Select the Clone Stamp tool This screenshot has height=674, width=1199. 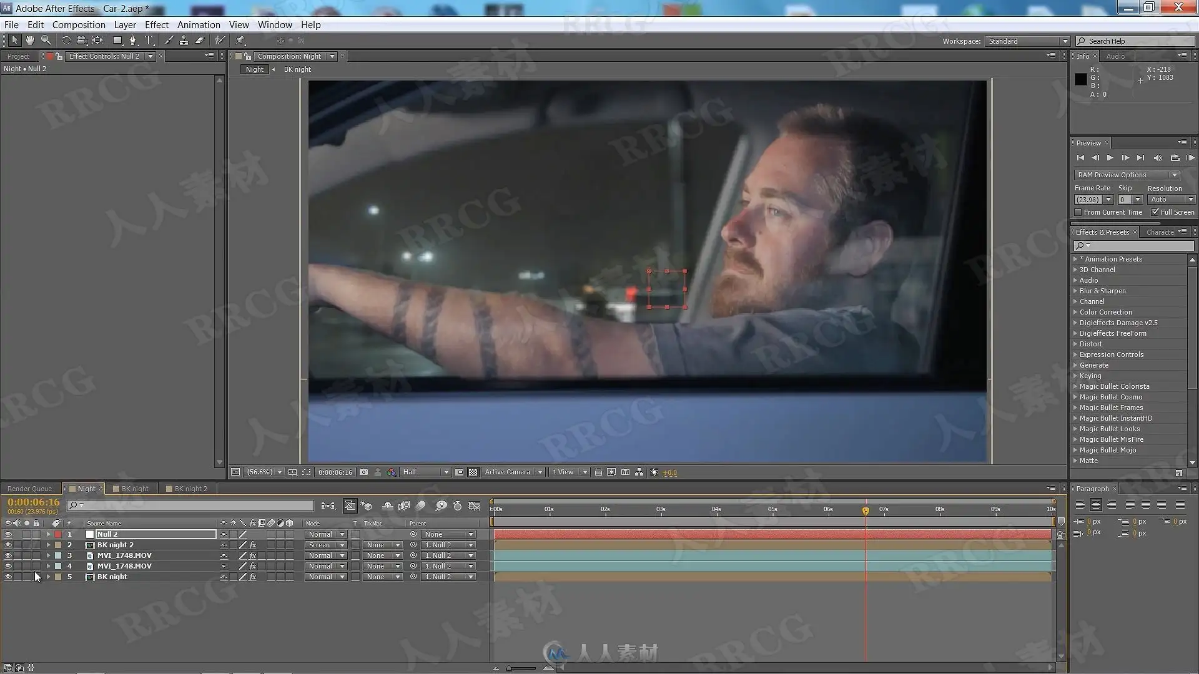184,40
